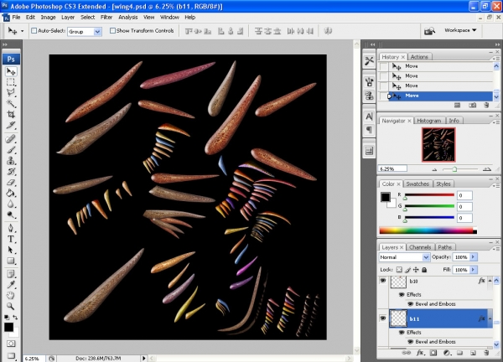Image resolution: width=503 pixels, height=362 pixels.
Task: Hide Bevel and Emboss on b10
Action: [x=410, y=303]
